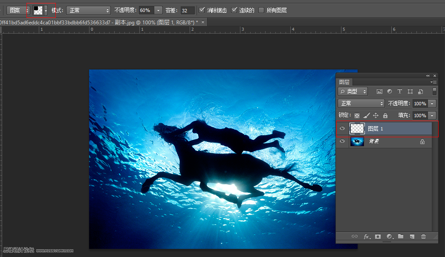This screenshot has width=445, height=257.
Task: Select the 图层 1 layer thumbnail
Action: click(357, 128)
